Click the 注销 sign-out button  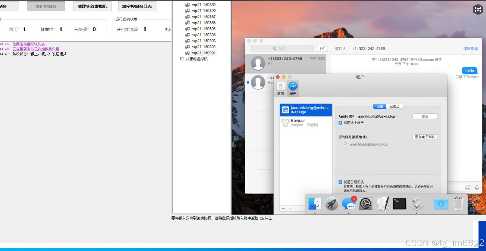425,116
